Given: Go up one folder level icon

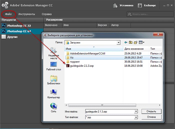Looking at the screenshot, I should point(130,42).
